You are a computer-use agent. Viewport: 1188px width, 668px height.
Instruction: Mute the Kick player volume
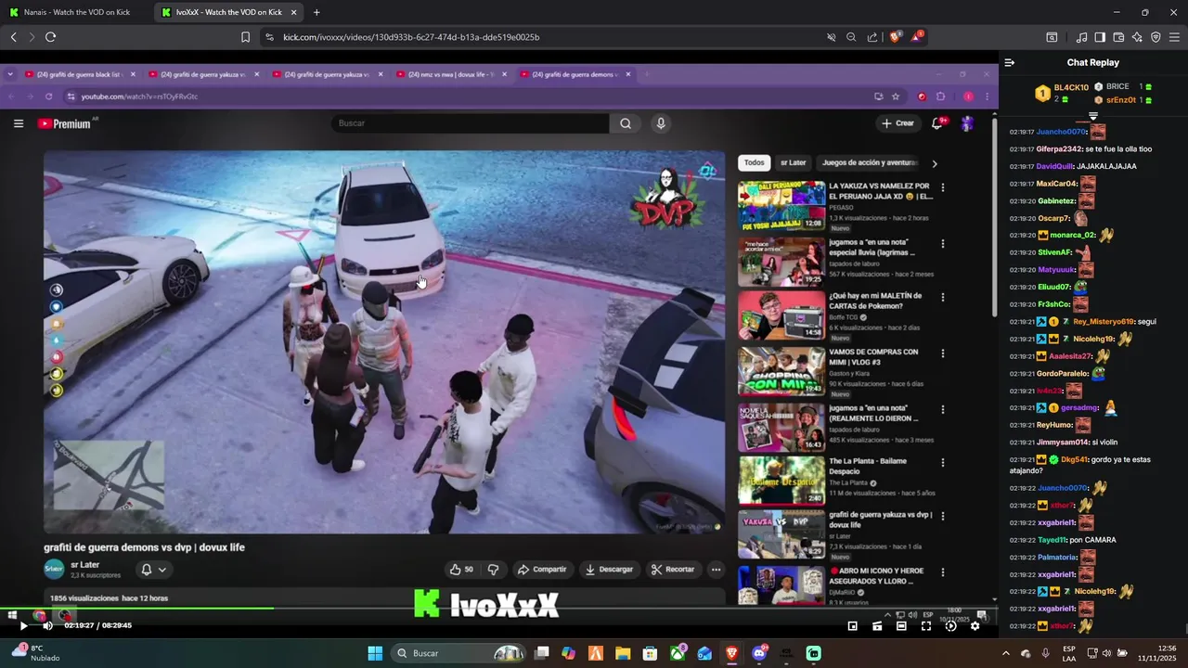tap(47, 625)
